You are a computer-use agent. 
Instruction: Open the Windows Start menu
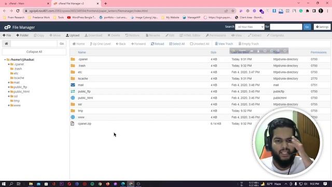(x=4, y=184)
